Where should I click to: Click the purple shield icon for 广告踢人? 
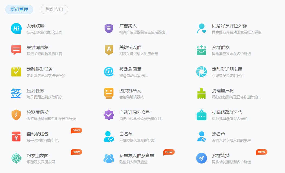(x=109, y=28)
